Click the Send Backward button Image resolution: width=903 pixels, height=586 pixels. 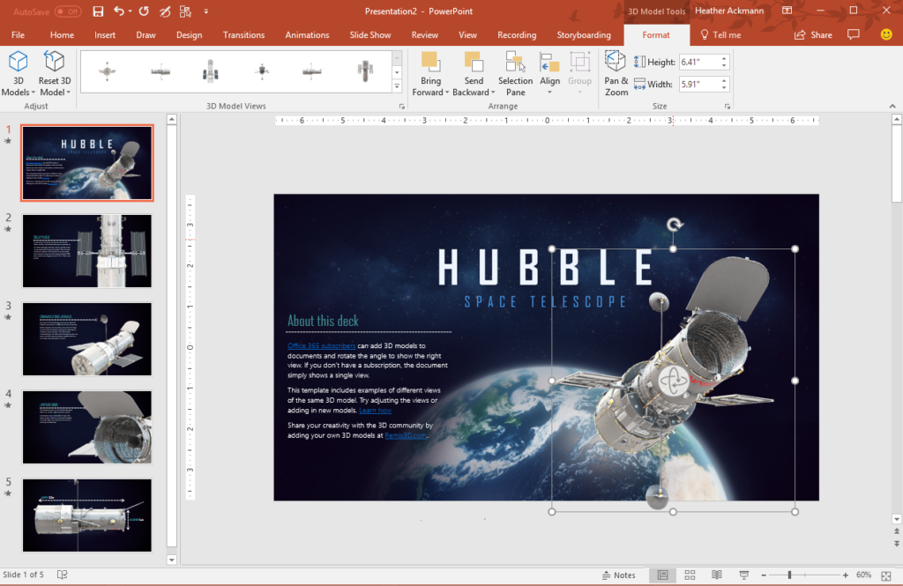pyautogui.click(x=474, y=74)
